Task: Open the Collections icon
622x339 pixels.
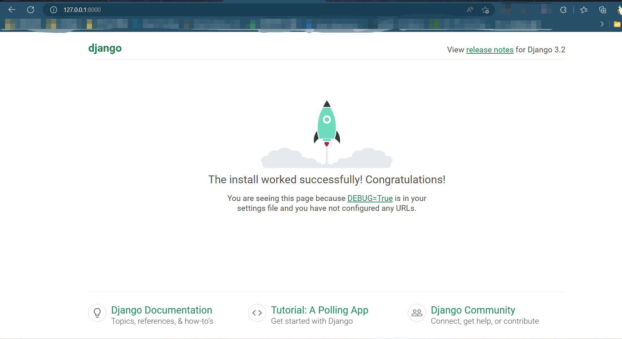Action: [603, 10]
